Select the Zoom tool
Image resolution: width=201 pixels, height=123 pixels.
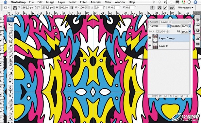point(10,118)
